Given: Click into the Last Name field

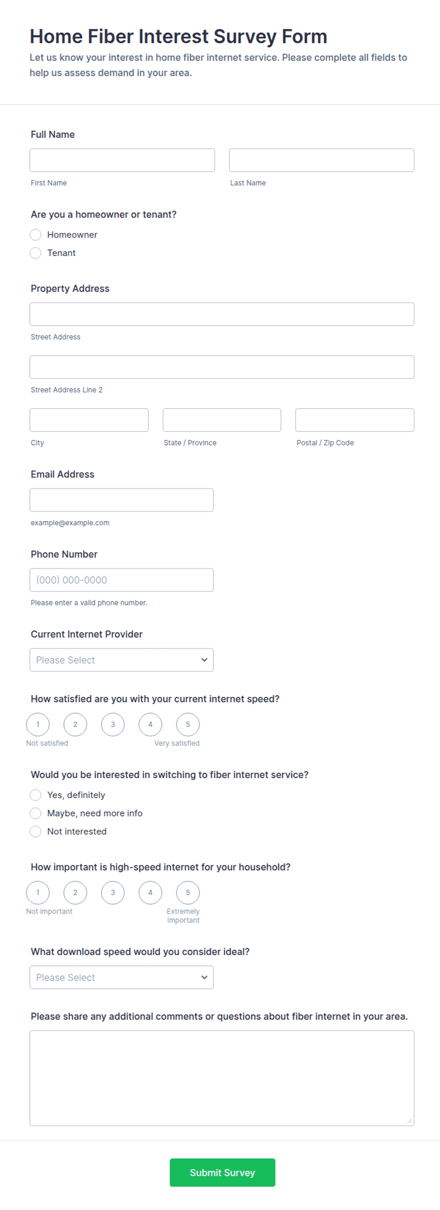Looking at the screenshot, I should [321, 160].
